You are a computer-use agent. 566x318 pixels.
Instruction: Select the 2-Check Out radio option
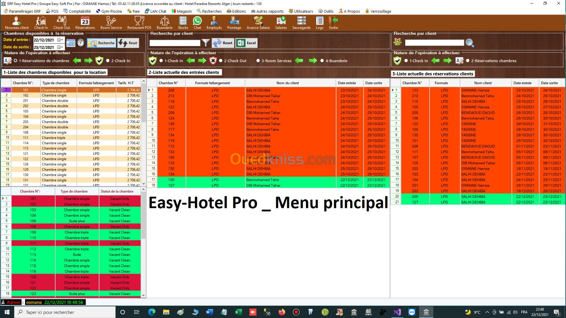(221, 61)
